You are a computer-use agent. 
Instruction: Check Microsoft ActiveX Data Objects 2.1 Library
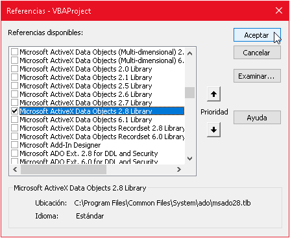click(x=14, y=77)
